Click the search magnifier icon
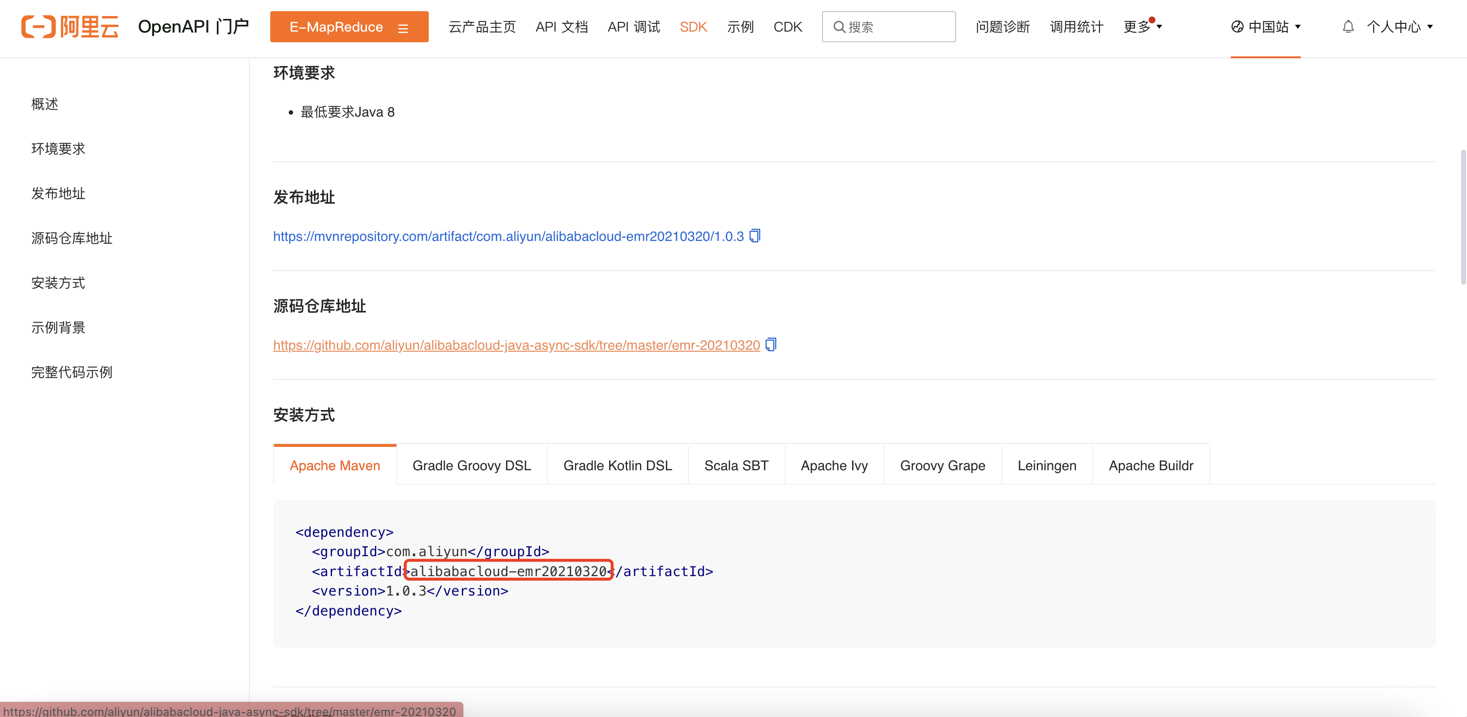The height and width of the screenshot is (717, 1467). coord(838,27)
